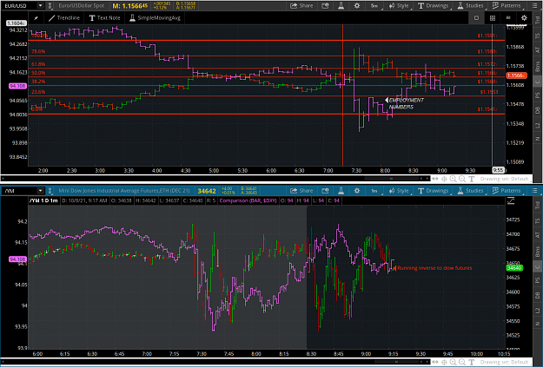Open Style menu on EUR/USD chart
The image size is (543, 367).
pyautogui.click(x=399, y=5)
